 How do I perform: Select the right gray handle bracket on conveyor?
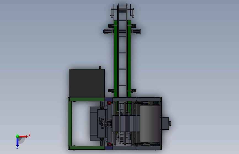pos(136,32)
